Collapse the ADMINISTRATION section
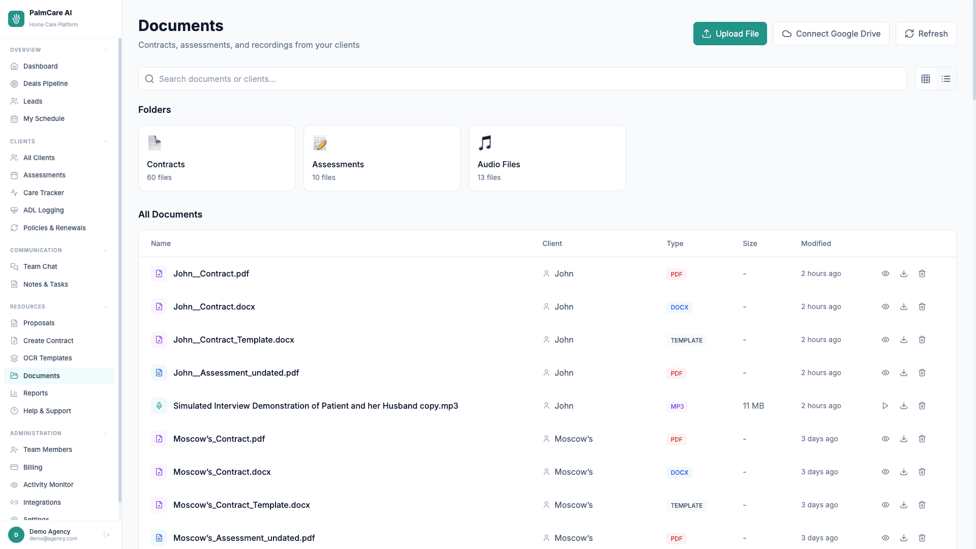Image resolution: width=976 pixels, height=549 pixels. click(x=105, y=433)
